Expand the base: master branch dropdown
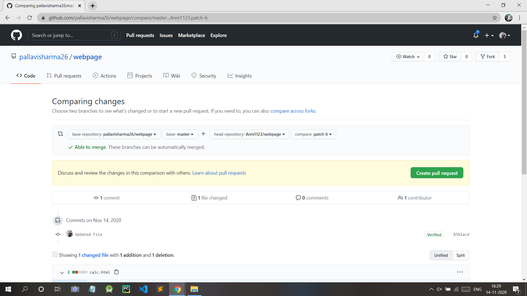 tap(180, 134)
